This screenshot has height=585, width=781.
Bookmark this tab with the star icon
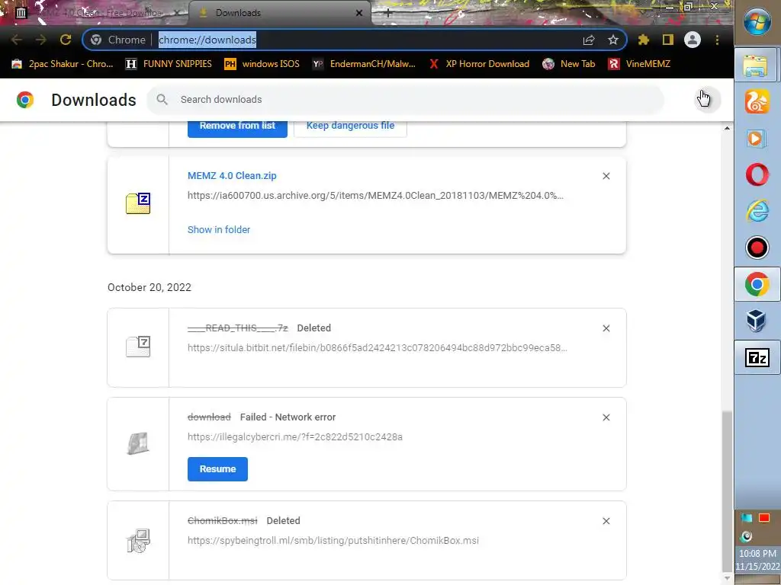click(x=613, y=40)
